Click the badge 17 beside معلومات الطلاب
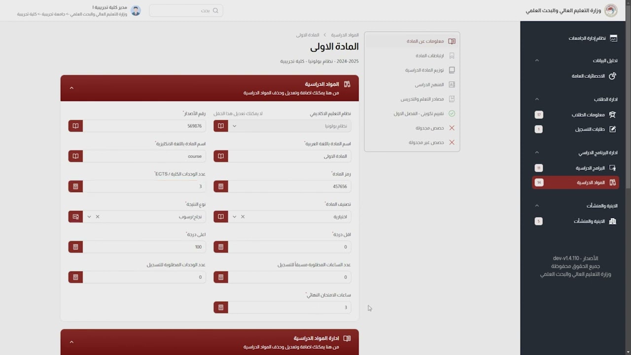The width and height of the screenshot is (631, 355). (x=539, y=114)
